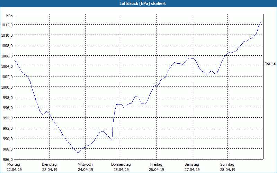Click the date 26.04.19
The image size is (277, 173).
[x=157, y=170]
